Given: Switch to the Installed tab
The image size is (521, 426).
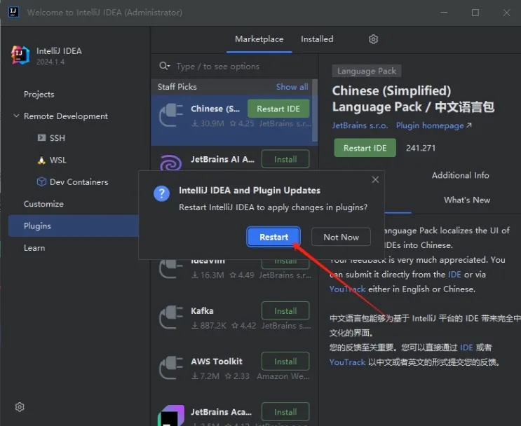Looking at the screenshot, I should click(x=317, y=39).
